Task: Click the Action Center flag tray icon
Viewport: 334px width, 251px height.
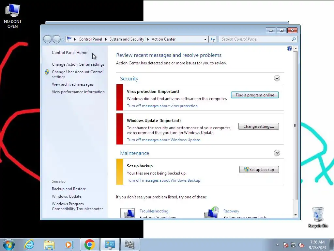Action: point(285,245)
